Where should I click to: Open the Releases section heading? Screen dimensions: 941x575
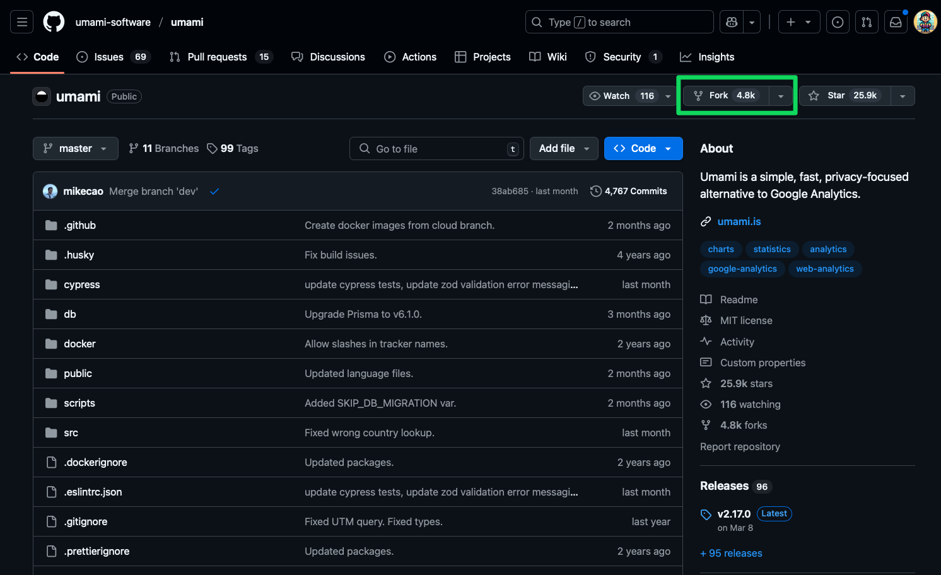[724, 485]
